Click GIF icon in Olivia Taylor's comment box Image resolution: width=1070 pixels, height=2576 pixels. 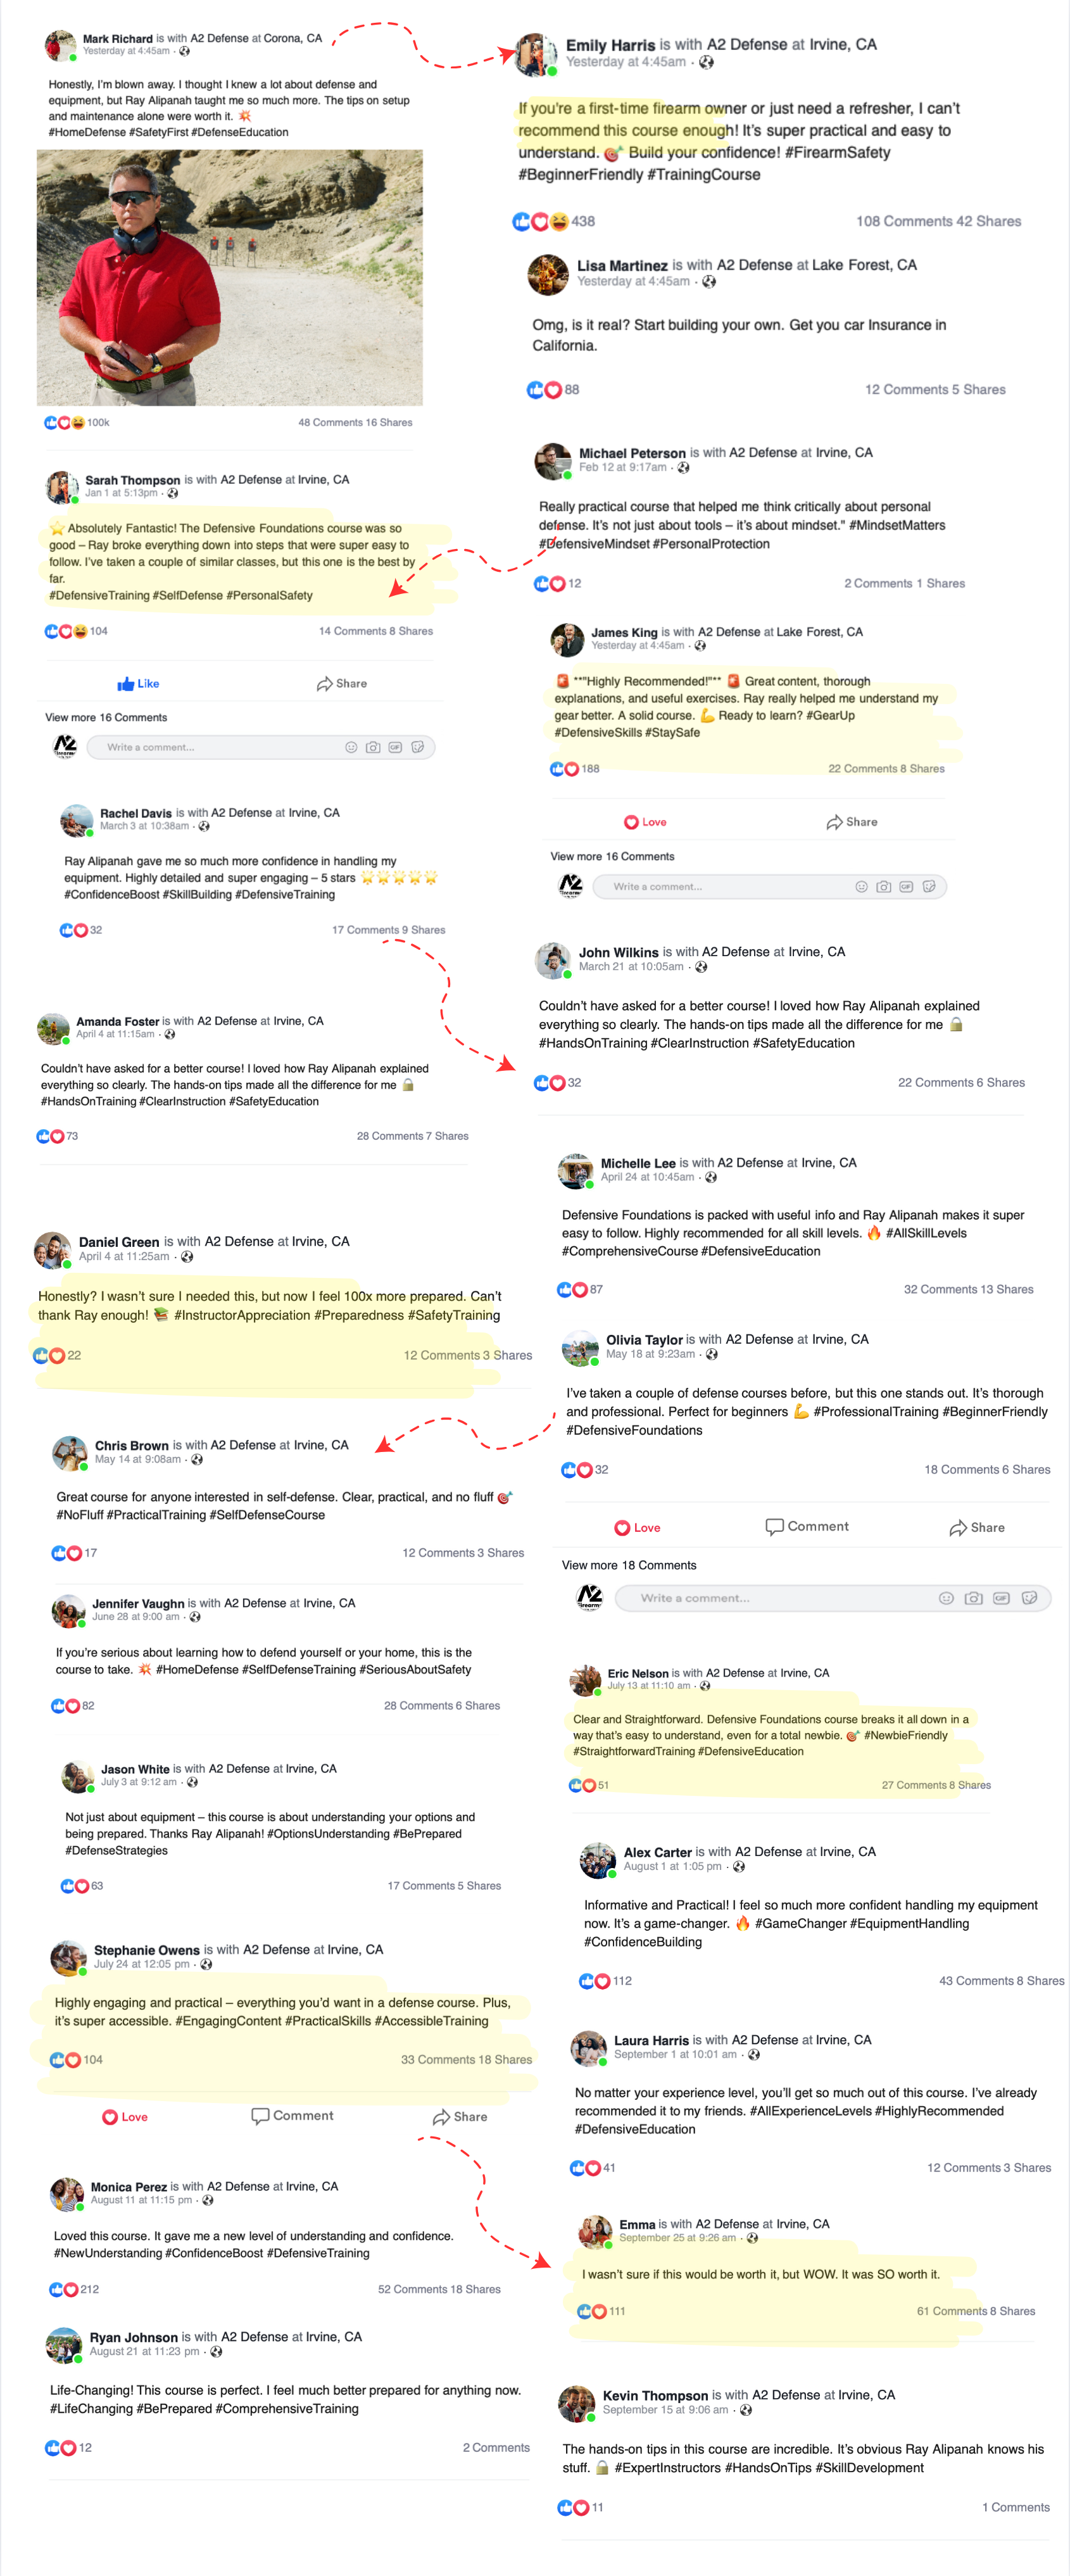[1001, 1598]
